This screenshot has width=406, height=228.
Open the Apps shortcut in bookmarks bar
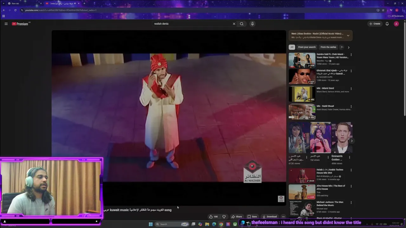pos(3,16)
